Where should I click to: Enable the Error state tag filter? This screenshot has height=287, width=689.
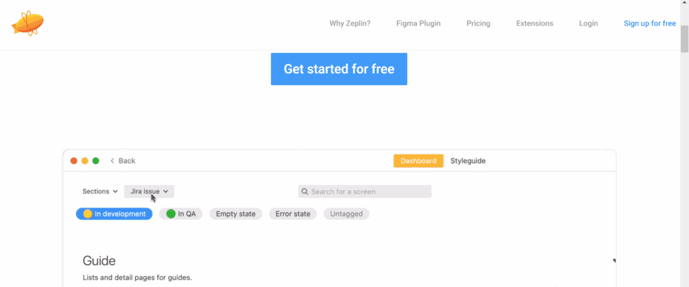pyautogui.click(x=293, y=214)
